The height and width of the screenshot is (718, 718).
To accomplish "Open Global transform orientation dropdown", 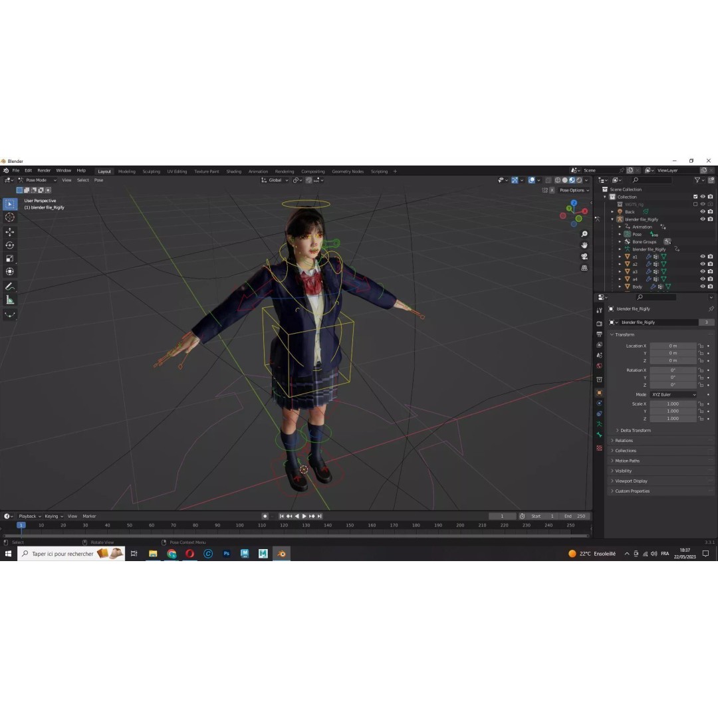I will pyautogui.click(x=275, y=180).
